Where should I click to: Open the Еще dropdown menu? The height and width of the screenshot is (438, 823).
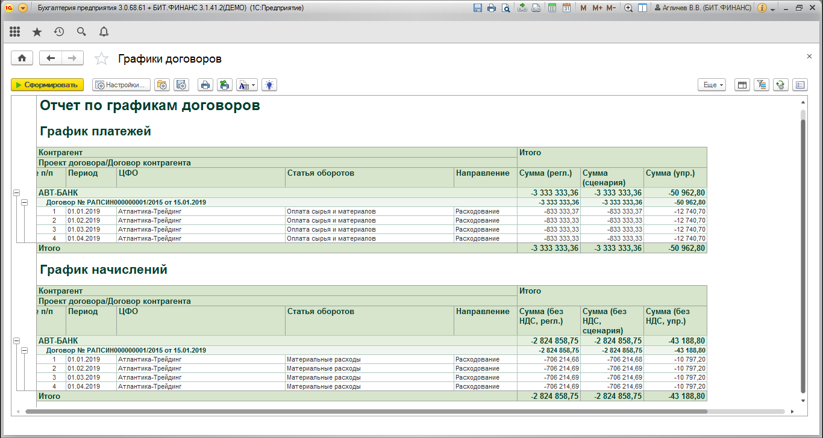(x=712, y=85)
